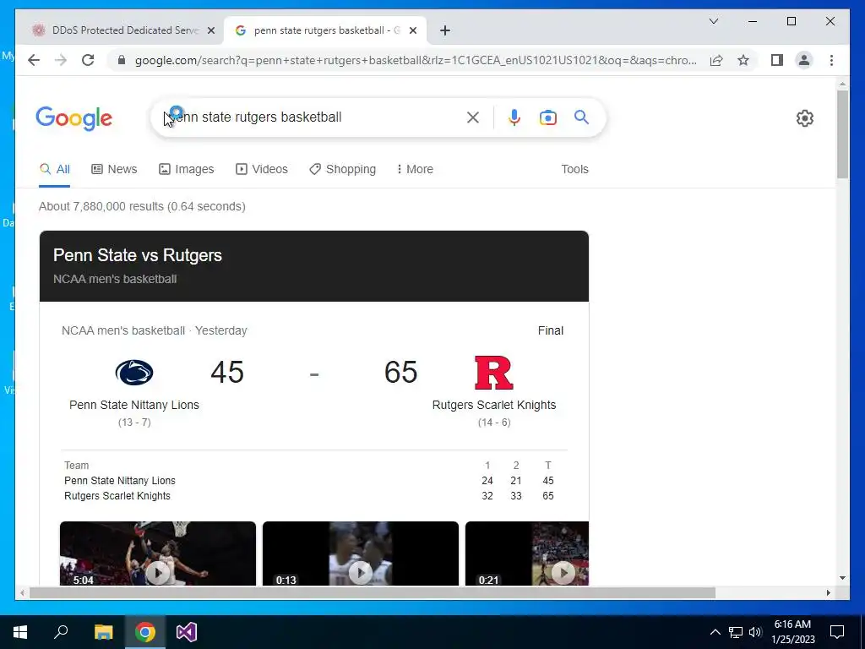
Task: Show hidden system tray icons
Action: pyautogui.click(x=715, y=632)
